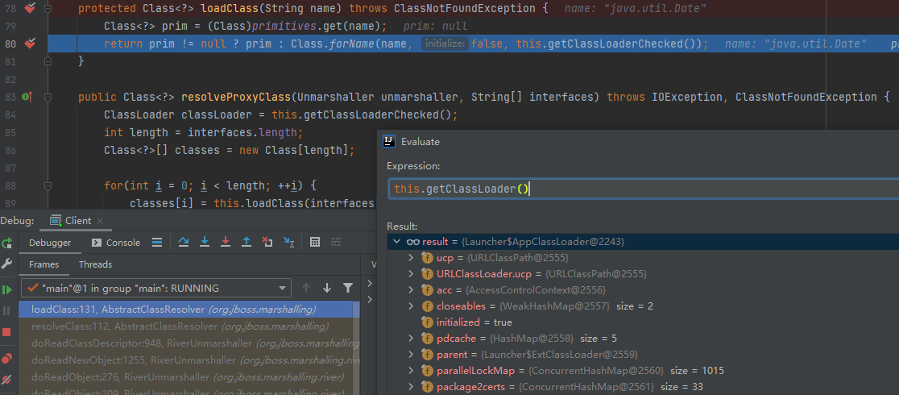Open View Breakpoints red circles icon

tap(6, 358)
